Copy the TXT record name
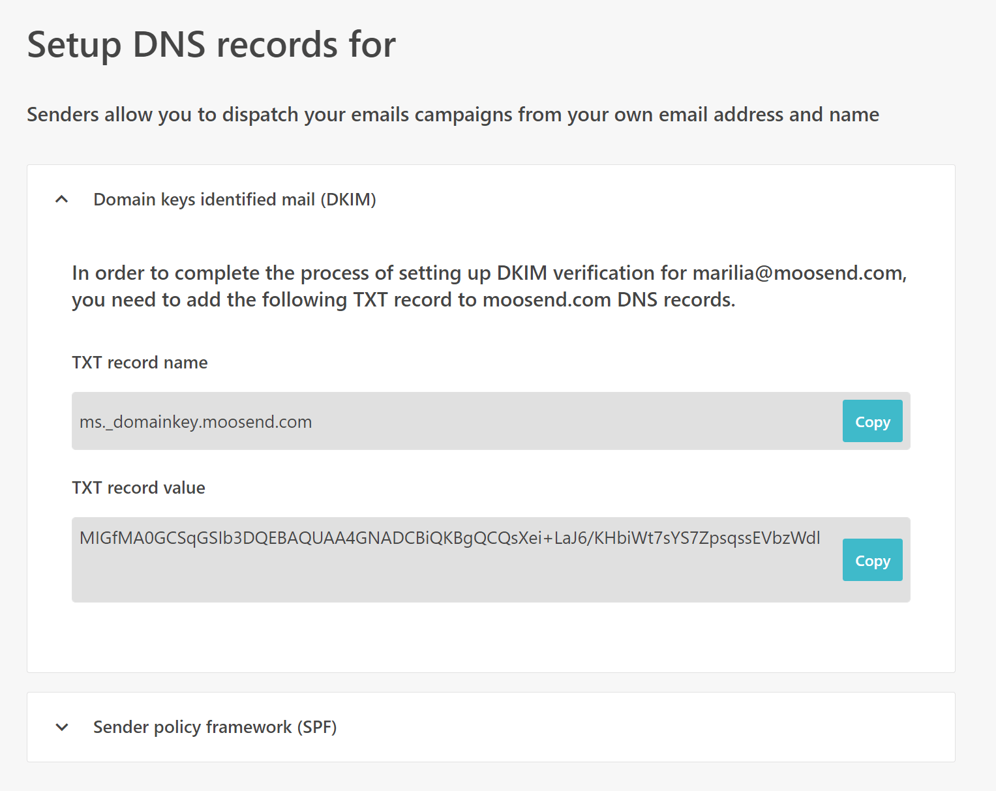The height and width of the screenshot is (791, 996). (872, 421)
